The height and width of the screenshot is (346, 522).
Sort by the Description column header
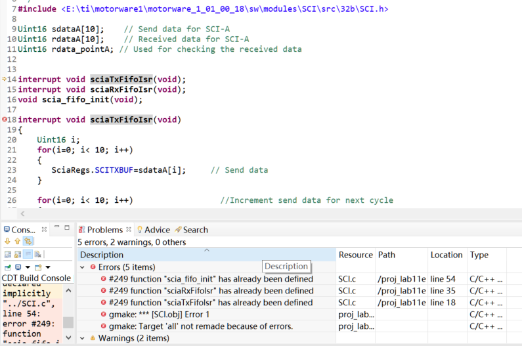[x=207, y=255]
